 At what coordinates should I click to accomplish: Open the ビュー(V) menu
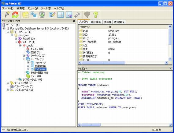33,8
